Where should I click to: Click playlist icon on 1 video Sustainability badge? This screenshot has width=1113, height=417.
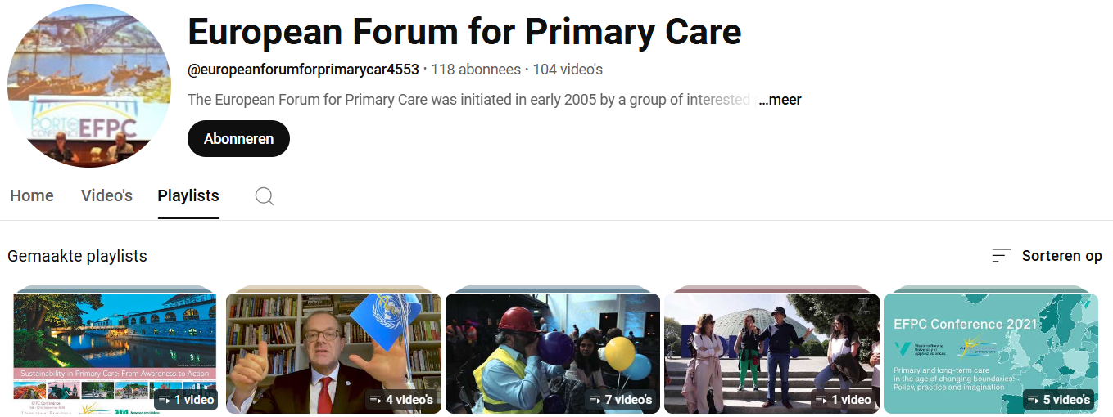pos(165,400)
